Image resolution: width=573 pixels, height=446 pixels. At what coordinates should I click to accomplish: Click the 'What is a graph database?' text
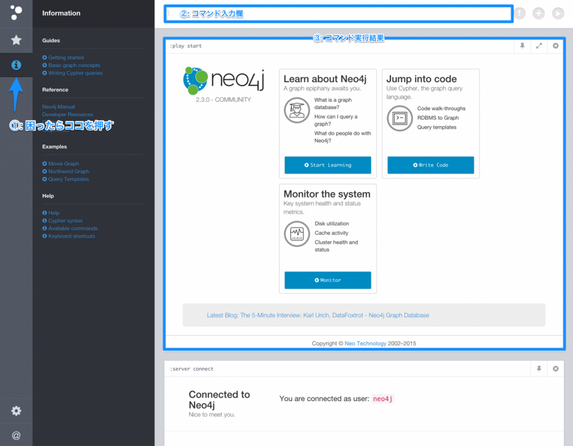click(333, 103)
